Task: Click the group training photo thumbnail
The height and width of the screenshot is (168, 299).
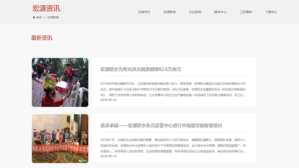Action: pyautogui.click(x=60, y=139)
